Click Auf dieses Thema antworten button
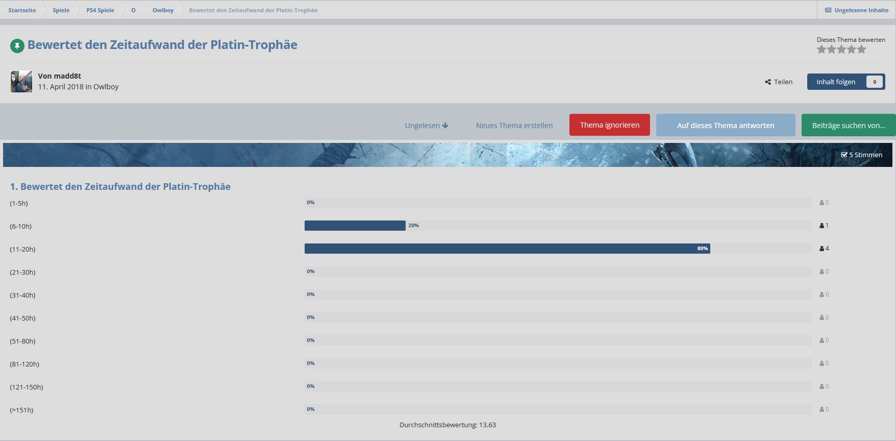 coord(725,125)
